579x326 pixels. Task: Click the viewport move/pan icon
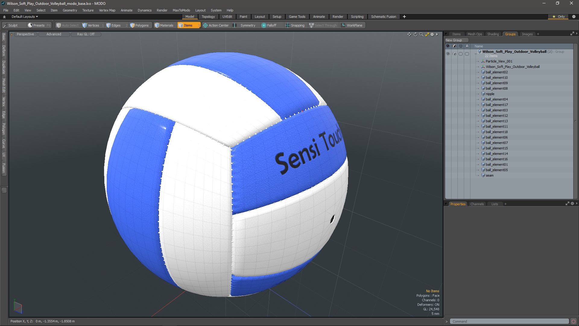[409, 34]
